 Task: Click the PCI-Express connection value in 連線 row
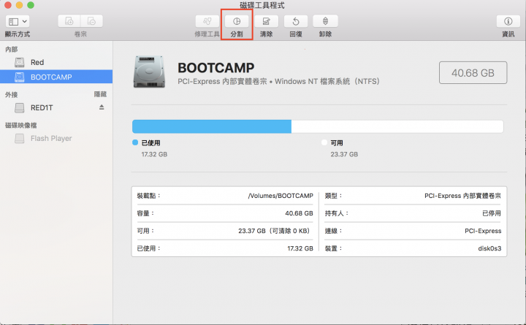[x=483, y=231]
